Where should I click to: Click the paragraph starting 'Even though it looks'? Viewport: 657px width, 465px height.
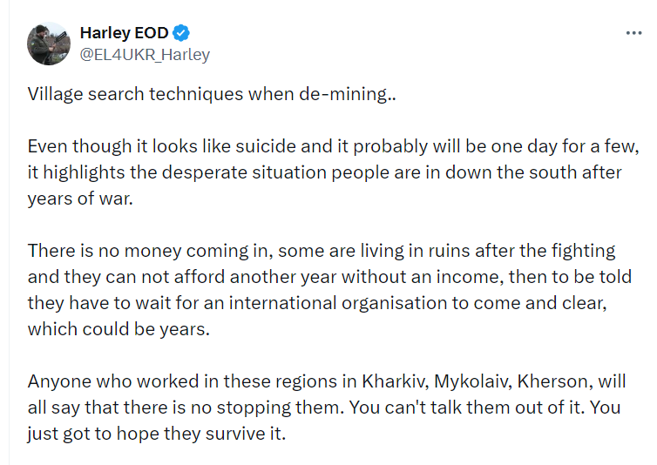tap(333, 172)
